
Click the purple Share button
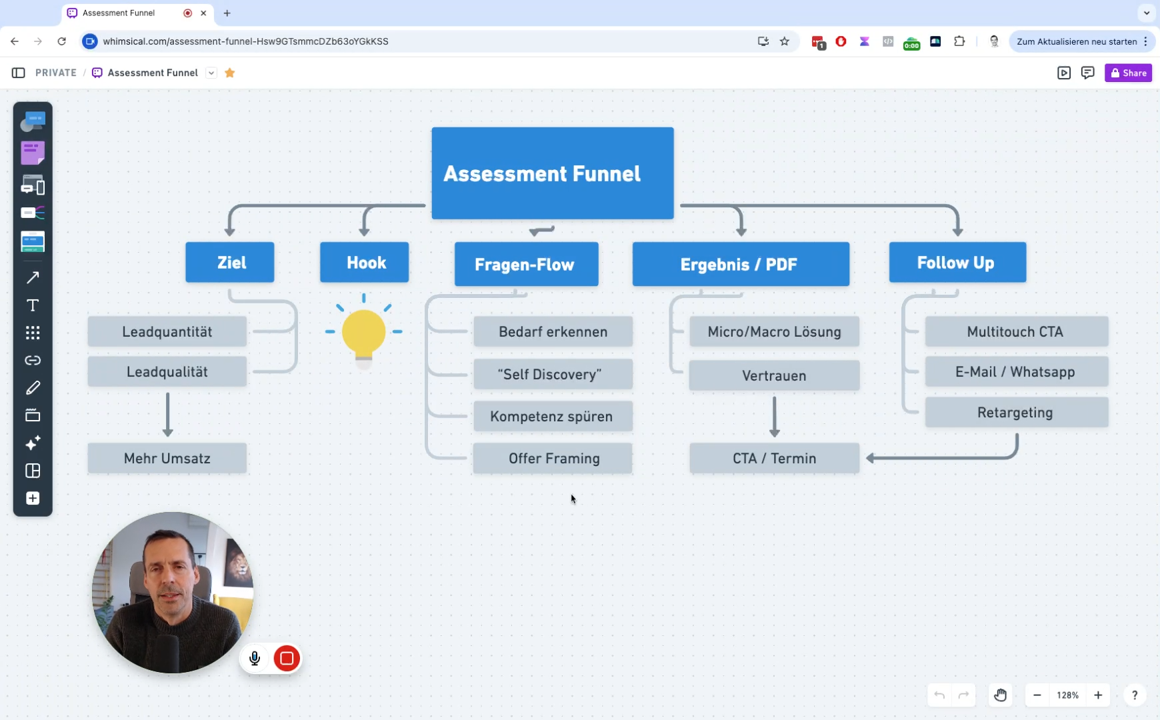pos(1128,73)
